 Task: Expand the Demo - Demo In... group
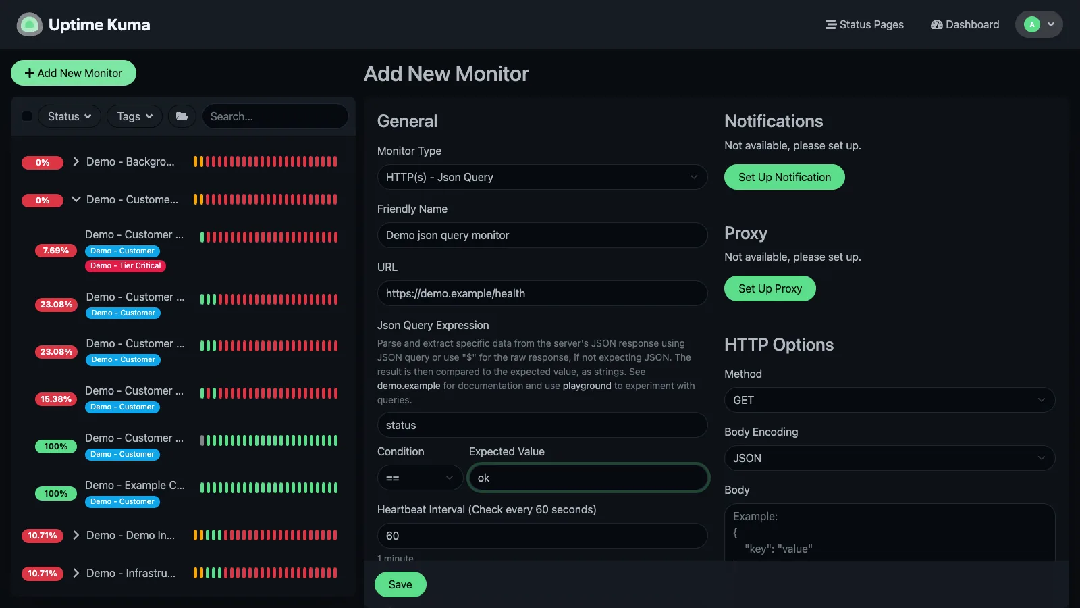[x=76, y=535]
